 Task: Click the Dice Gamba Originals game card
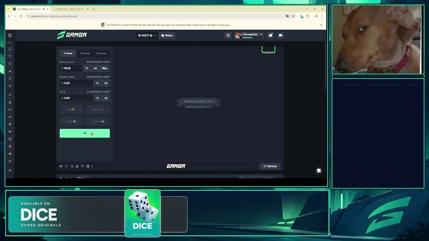(x=142, y=213)
